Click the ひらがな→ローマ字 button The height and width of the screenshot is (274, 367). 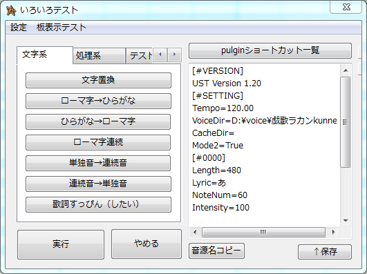click(98, 121)
